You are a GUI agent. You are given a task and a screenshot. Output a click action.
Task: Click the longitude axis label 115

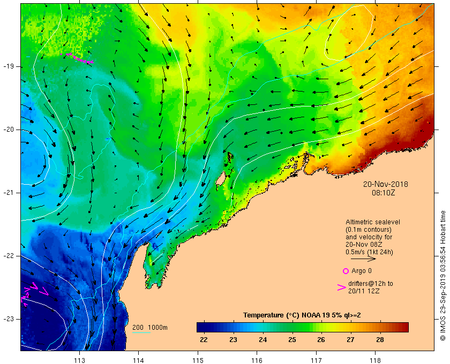pyautogui.click(x=198, y=361)
